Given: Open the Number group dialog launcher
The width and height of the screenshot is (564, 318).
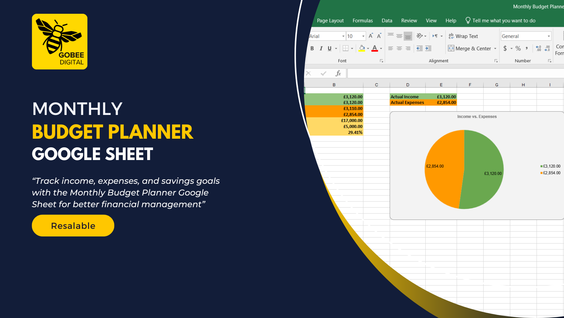Looking at the screenshot, I should pos(550,61).
